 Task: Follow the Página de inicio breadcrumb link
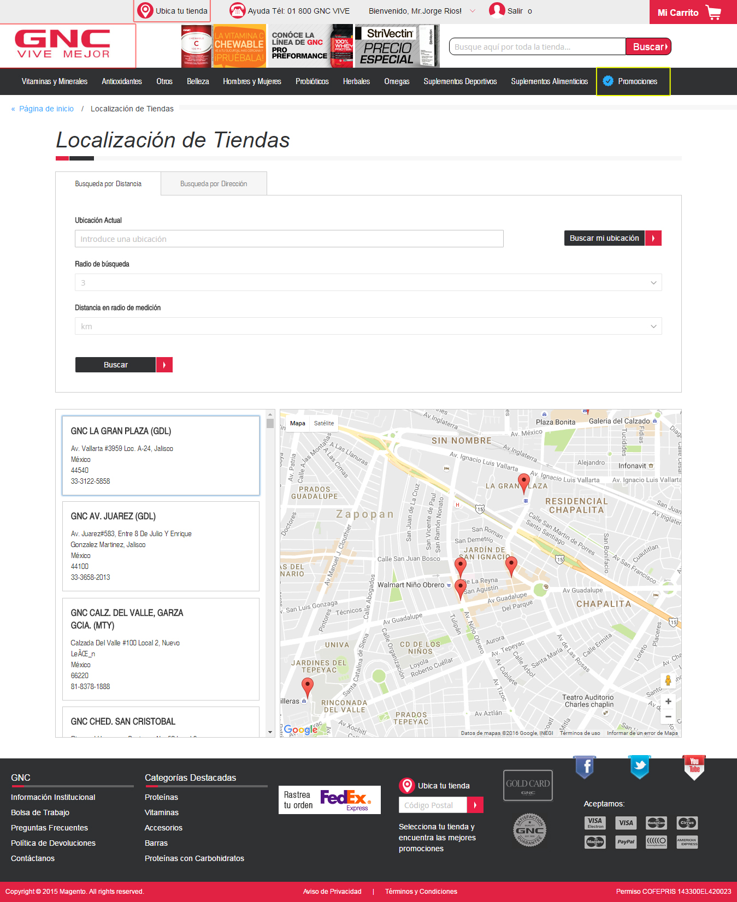click(x=46, y=109)
